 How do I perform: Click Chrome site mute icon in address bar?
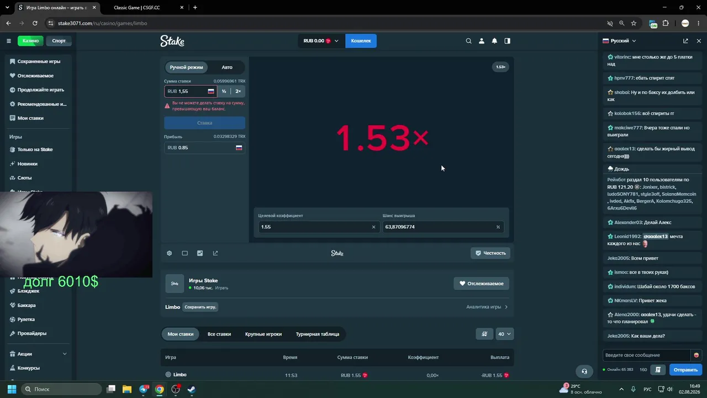pyautogui.click(x=610, y=23)
